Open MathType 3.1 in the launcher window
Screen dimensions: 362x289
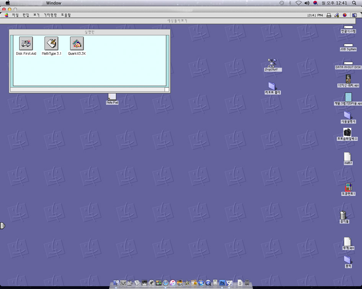[51, 44]
